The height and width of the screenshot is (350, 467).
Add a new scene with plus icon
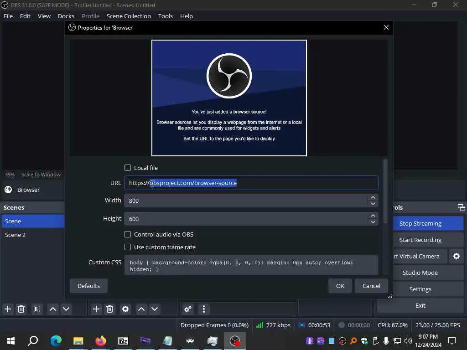pos(8,309)
